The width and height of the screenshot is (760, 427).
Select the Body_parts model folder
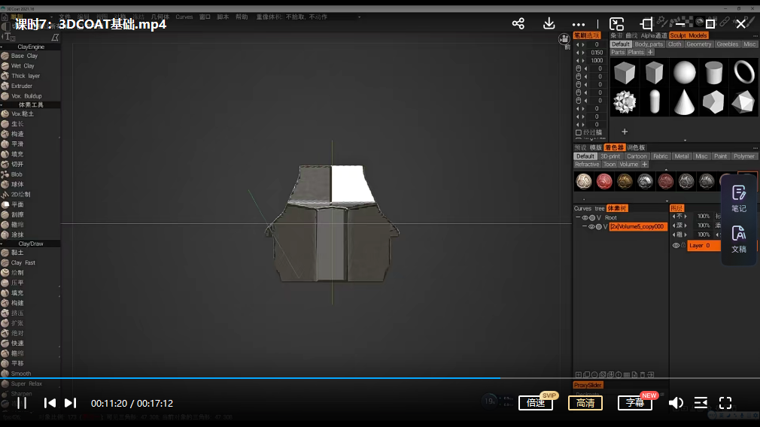click(649, 44)
